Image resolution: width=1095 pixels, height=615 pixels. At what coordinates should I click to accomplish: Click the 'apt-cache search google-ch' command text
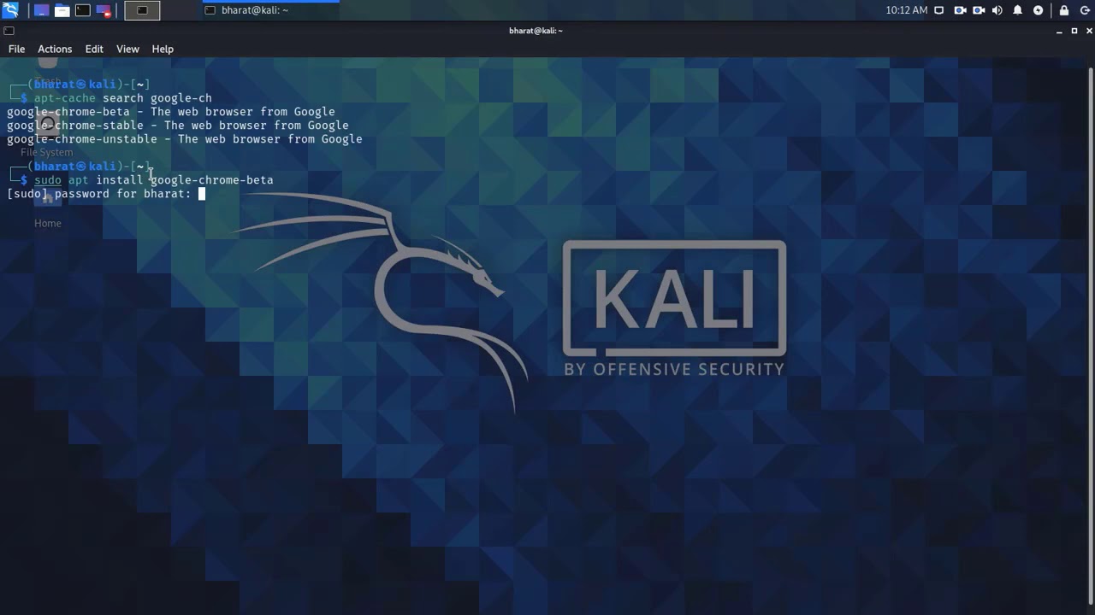point(123,98)
